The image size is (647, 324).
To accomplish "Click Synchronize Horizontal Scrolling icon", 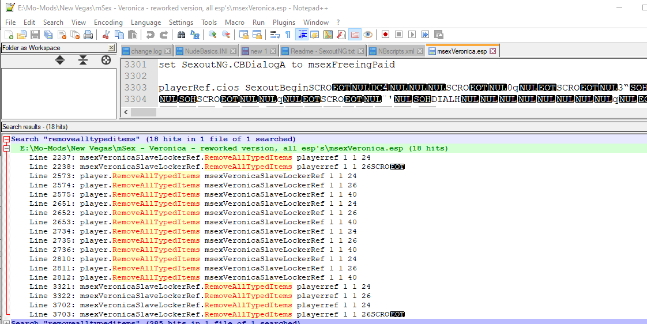I will [x=257, y=35].
